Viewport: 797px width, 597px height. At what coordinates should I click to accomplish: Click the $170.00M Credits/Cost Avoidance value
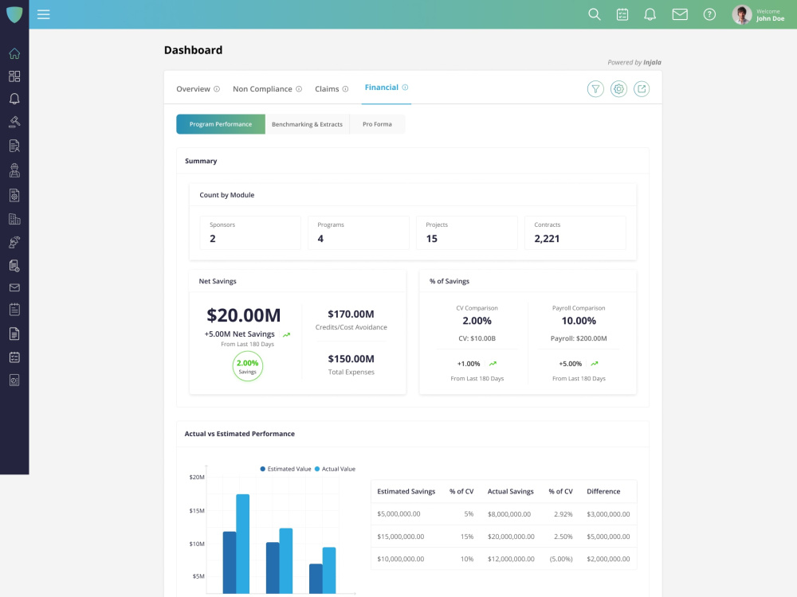[x=351, y=314]
